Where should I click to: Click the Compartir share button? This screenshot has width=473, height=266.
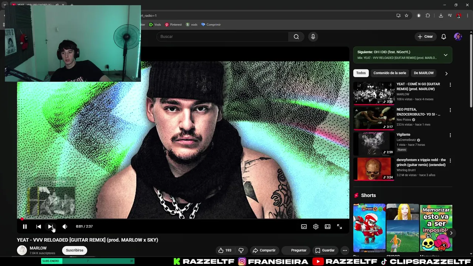[264, 250]
